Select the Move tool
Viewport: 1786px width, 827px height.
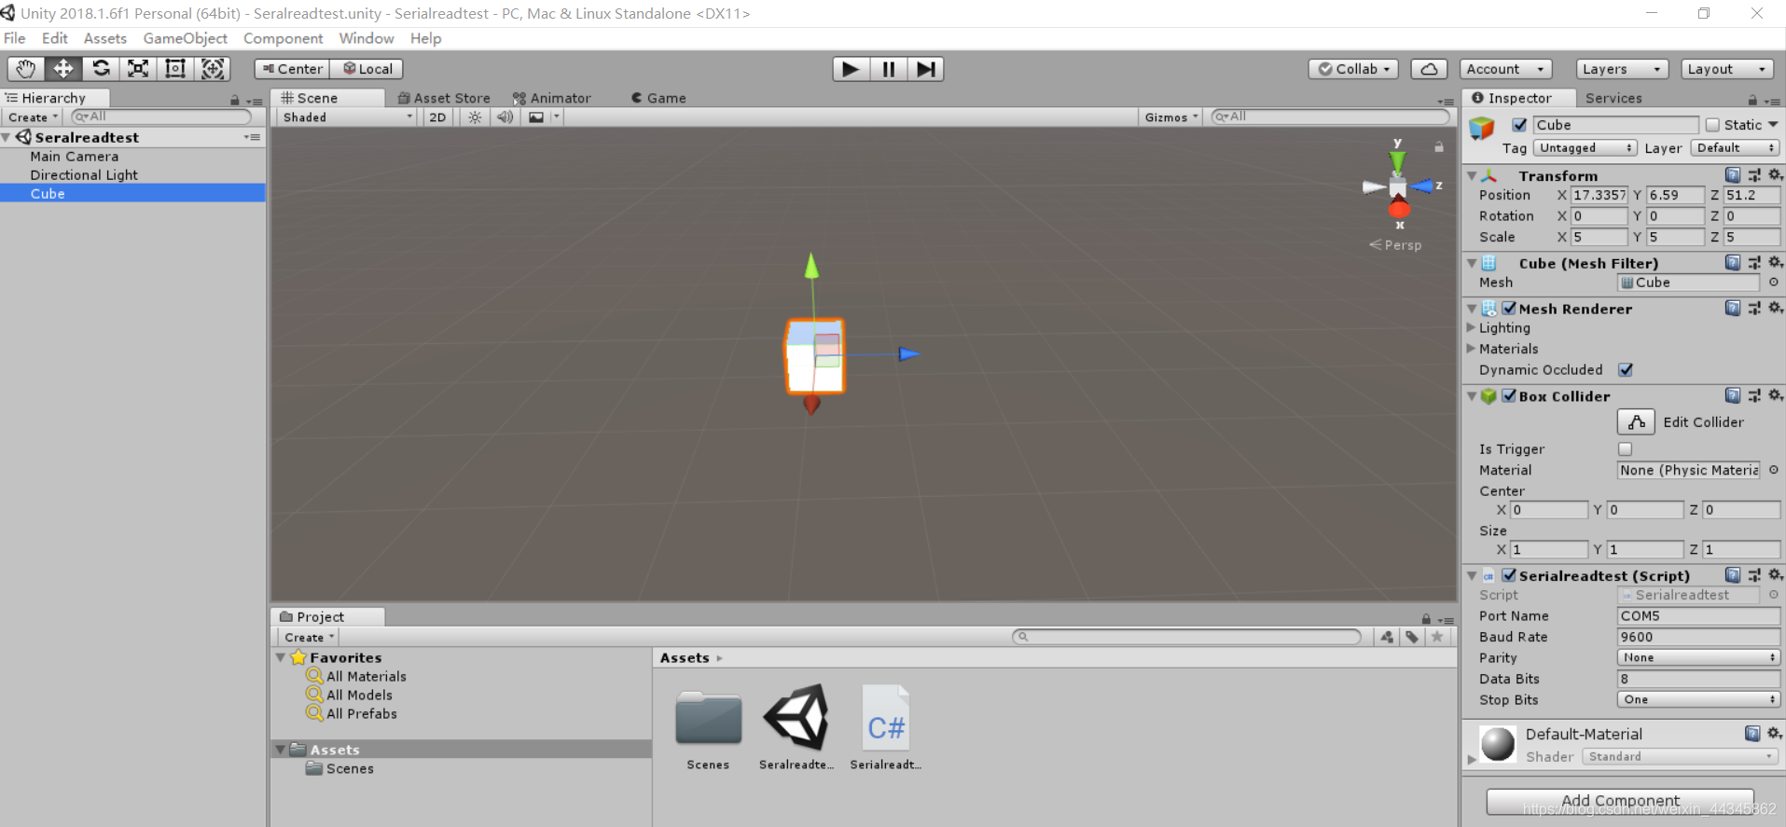(x=63, y=69)
